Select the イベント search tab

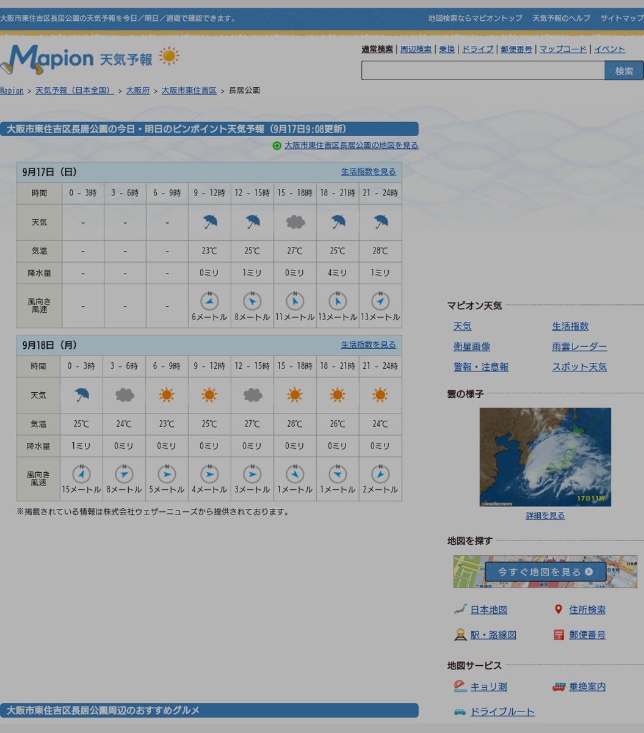point(609,49)
